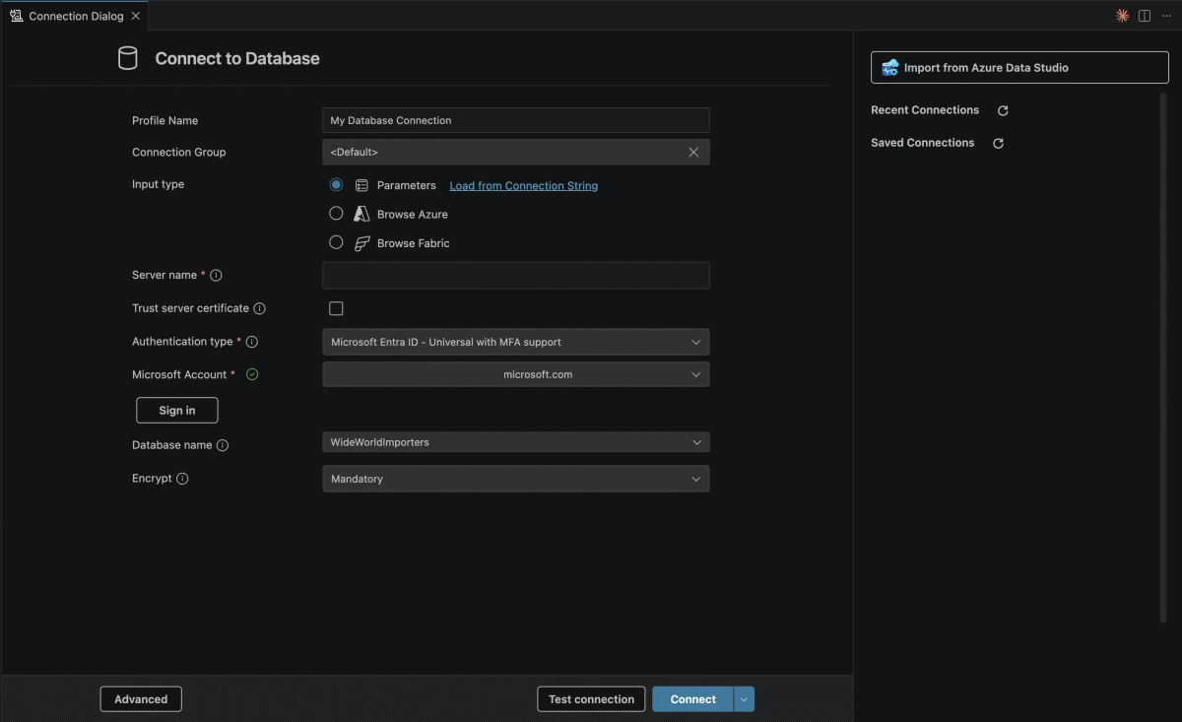Click Load from Connection String link
The height and width of the screenshot is (722, 1182).
(x=523, y=185)
